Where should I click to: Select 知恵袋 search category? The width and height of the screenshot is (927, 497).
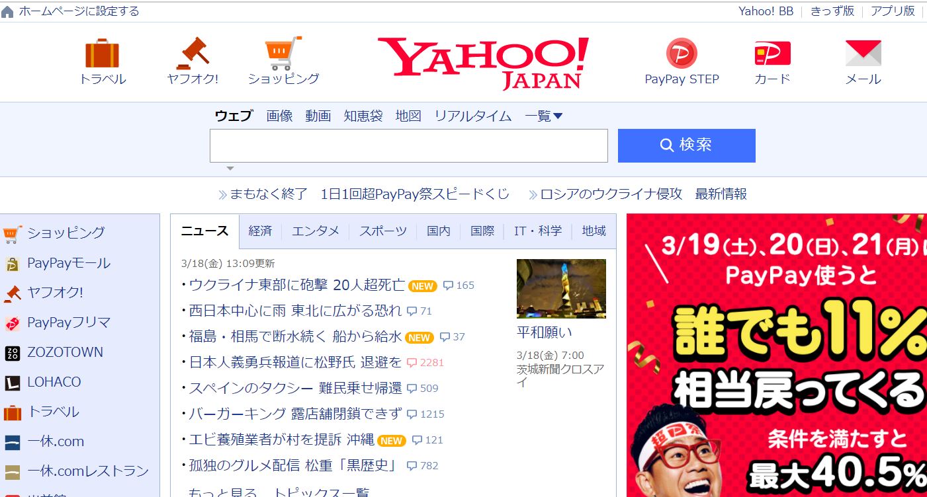click(x=363, y=116)
